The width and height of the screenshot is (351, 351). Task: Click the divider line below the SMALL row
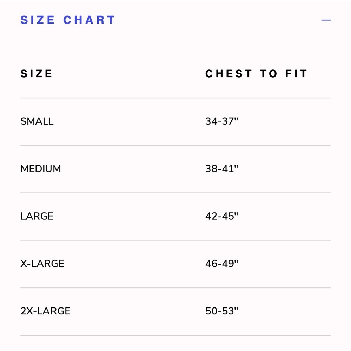pyautogui.click(x=175, y=145)
